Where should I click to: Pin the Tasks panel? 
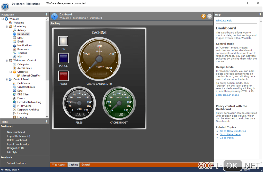[x=46, y=122]
